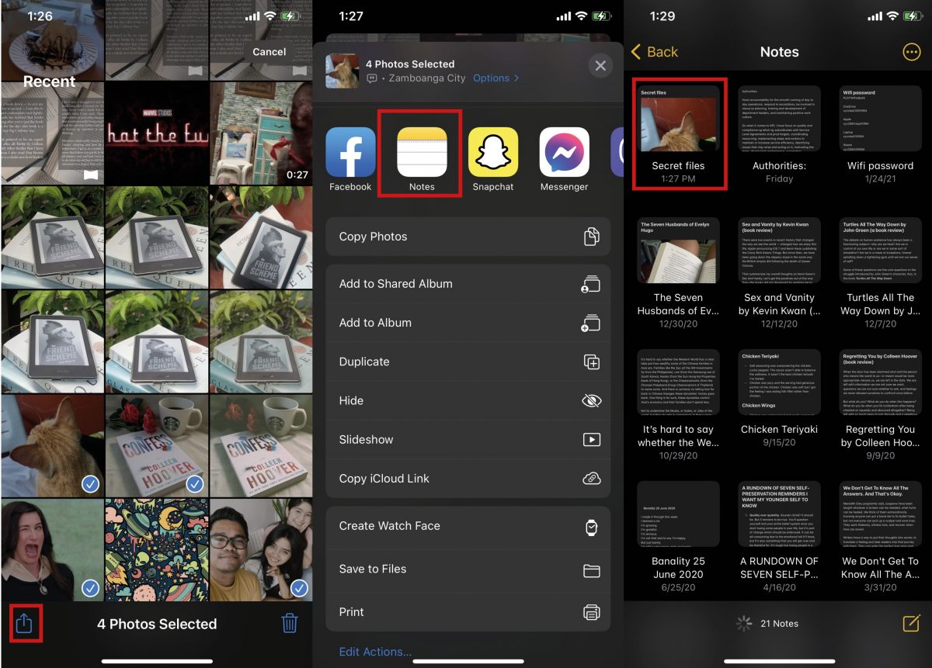Tap the blue trash delete icon
This screenshot has width=932, height=668.
(289, 624)
